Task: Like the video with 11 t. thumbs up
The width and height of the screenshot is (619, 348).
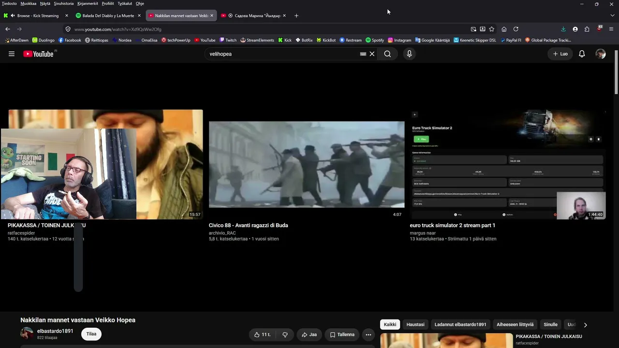Action: pos(263,334)
